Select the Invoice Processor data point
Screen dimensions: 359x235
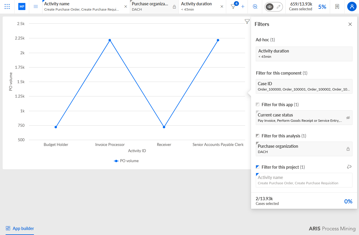tap(110, 40)
